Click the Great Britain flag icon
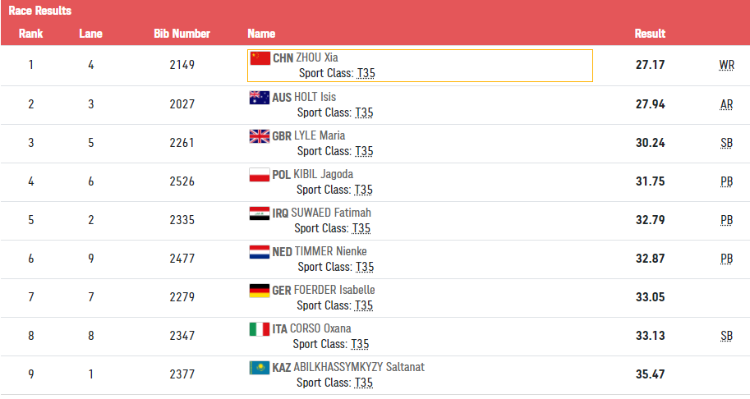Viewport: 750px width, 399px height. (260, 135)
